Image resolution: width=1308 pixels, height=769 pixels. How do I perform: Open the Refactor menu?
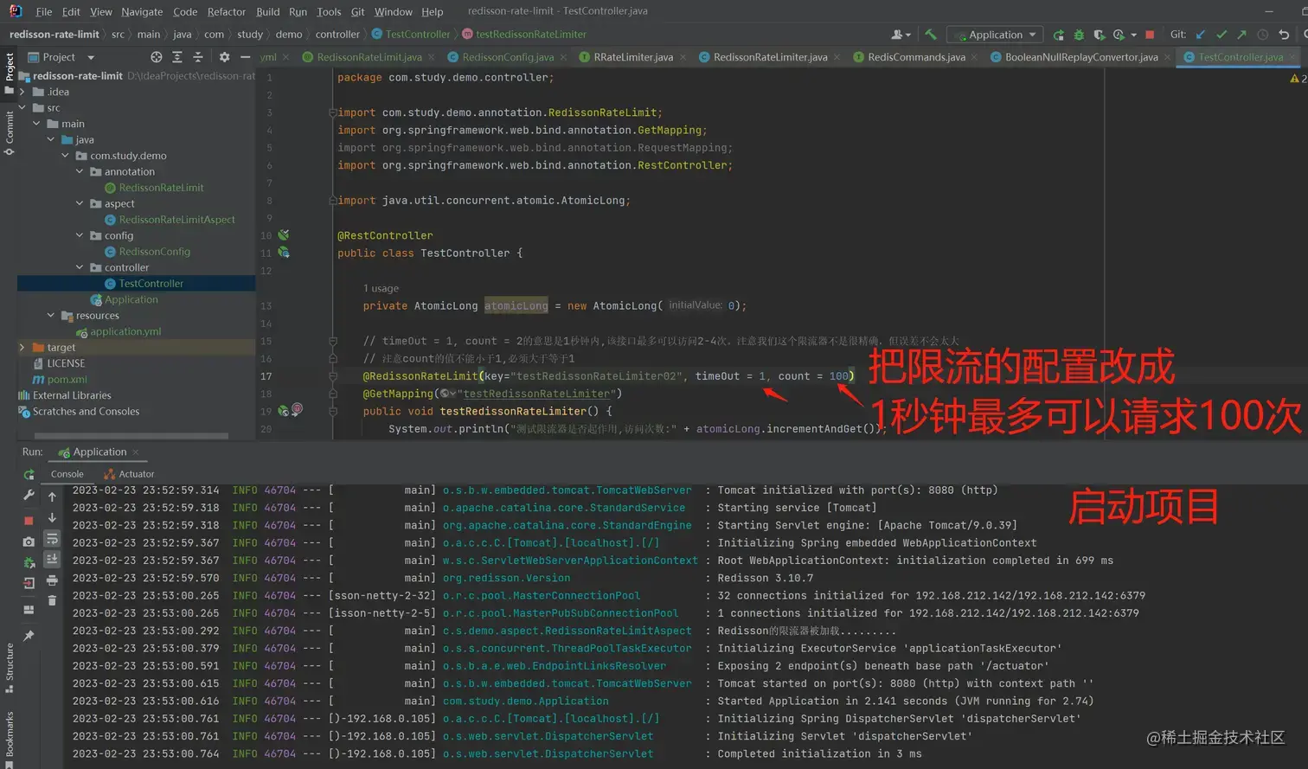tap(227, 11)
